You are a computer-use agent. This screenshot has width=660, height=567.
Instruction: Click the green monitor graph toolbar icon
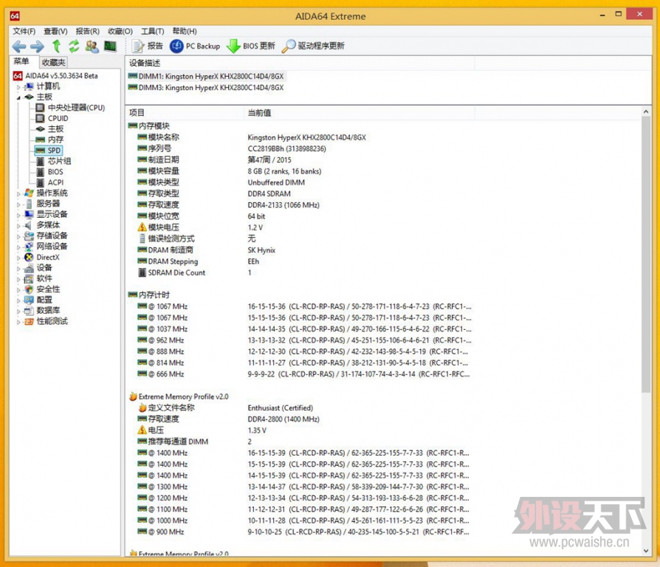point(110,46)
